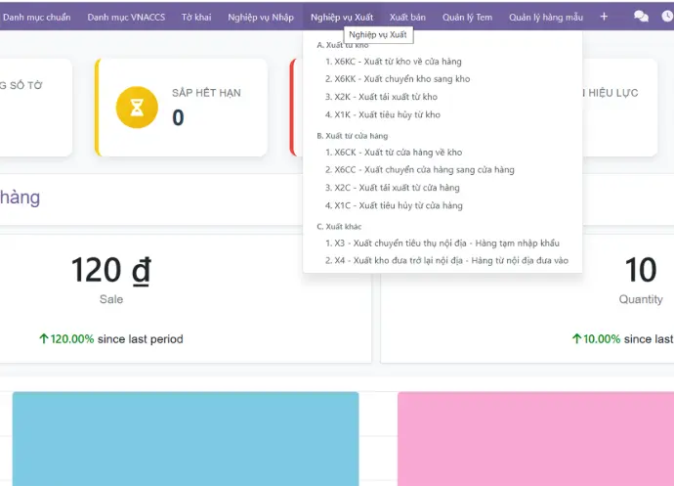Screen dimensions: 674x486
Task: Open Quản lý hàng mẫu menu
Action: point(546,18)
